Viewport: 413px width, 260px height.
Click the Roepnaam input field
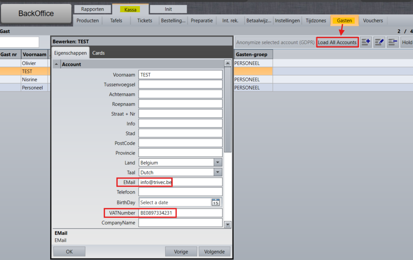tap(181, 104)
